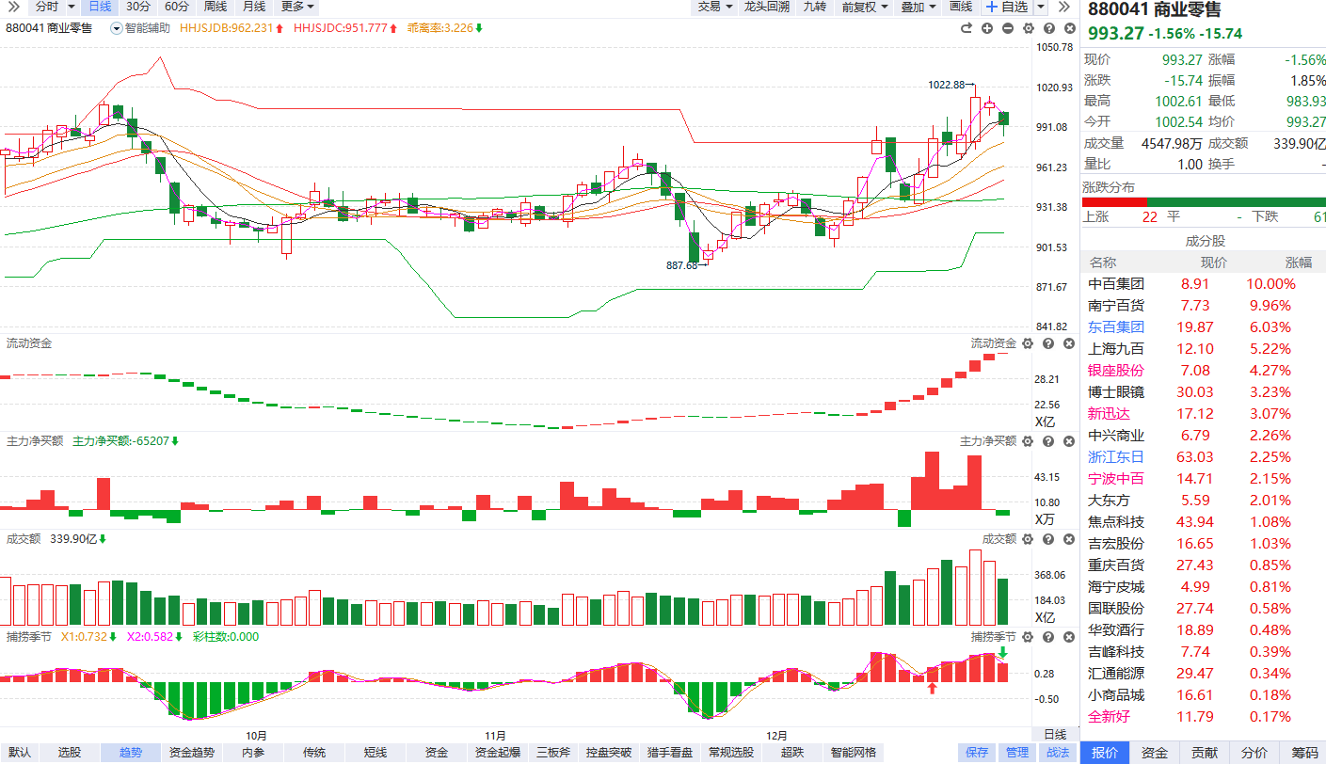The image size is (1326, 764).
Task: Open the 叠加 overlay dropdown
Action: click(x=919, y=7)
